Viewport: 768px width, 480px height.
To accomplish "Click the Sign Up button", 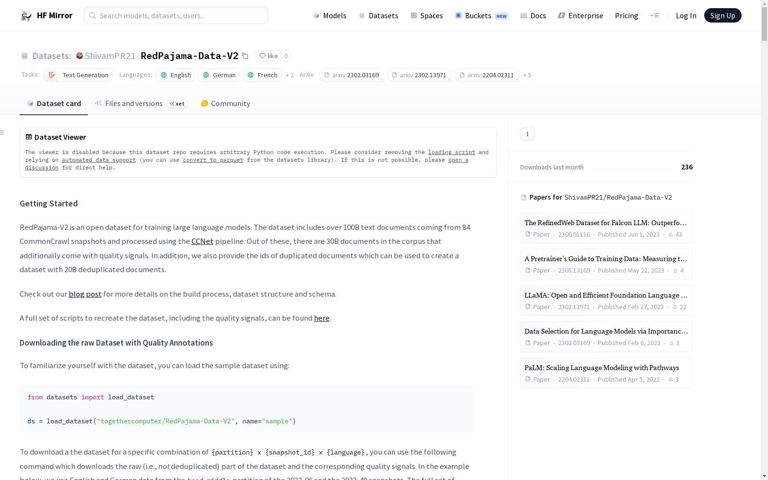I will click(x=722, y=15).
